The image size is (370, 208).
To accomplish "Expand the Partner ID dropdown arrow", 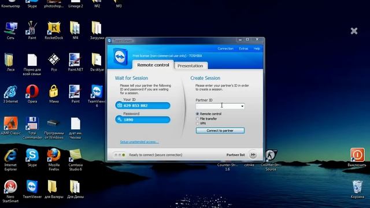I will click(242, 106).
